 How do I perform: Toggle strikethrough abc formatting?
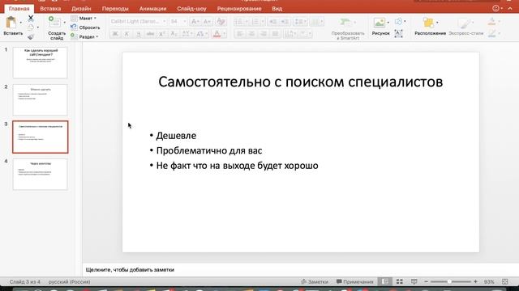click(x=150, y=34)
